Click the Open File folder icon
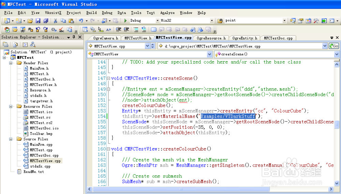Viewport: 341px width, 194px height. coord(30,21)
